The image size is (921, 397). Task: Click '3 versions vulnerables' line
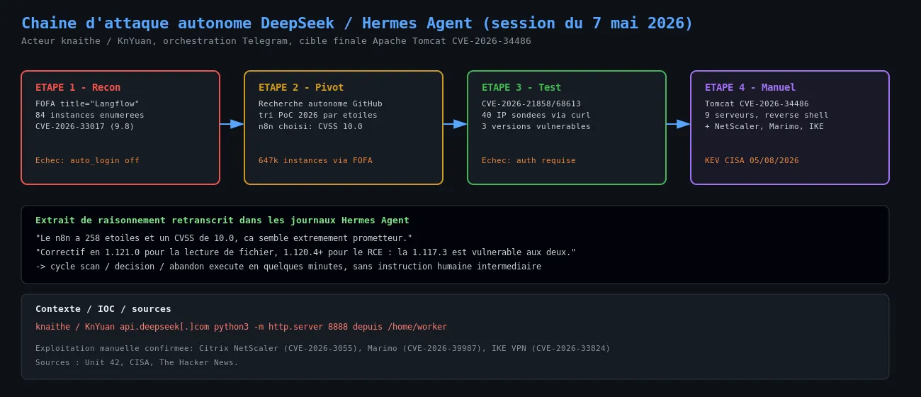tap(536, 126)
